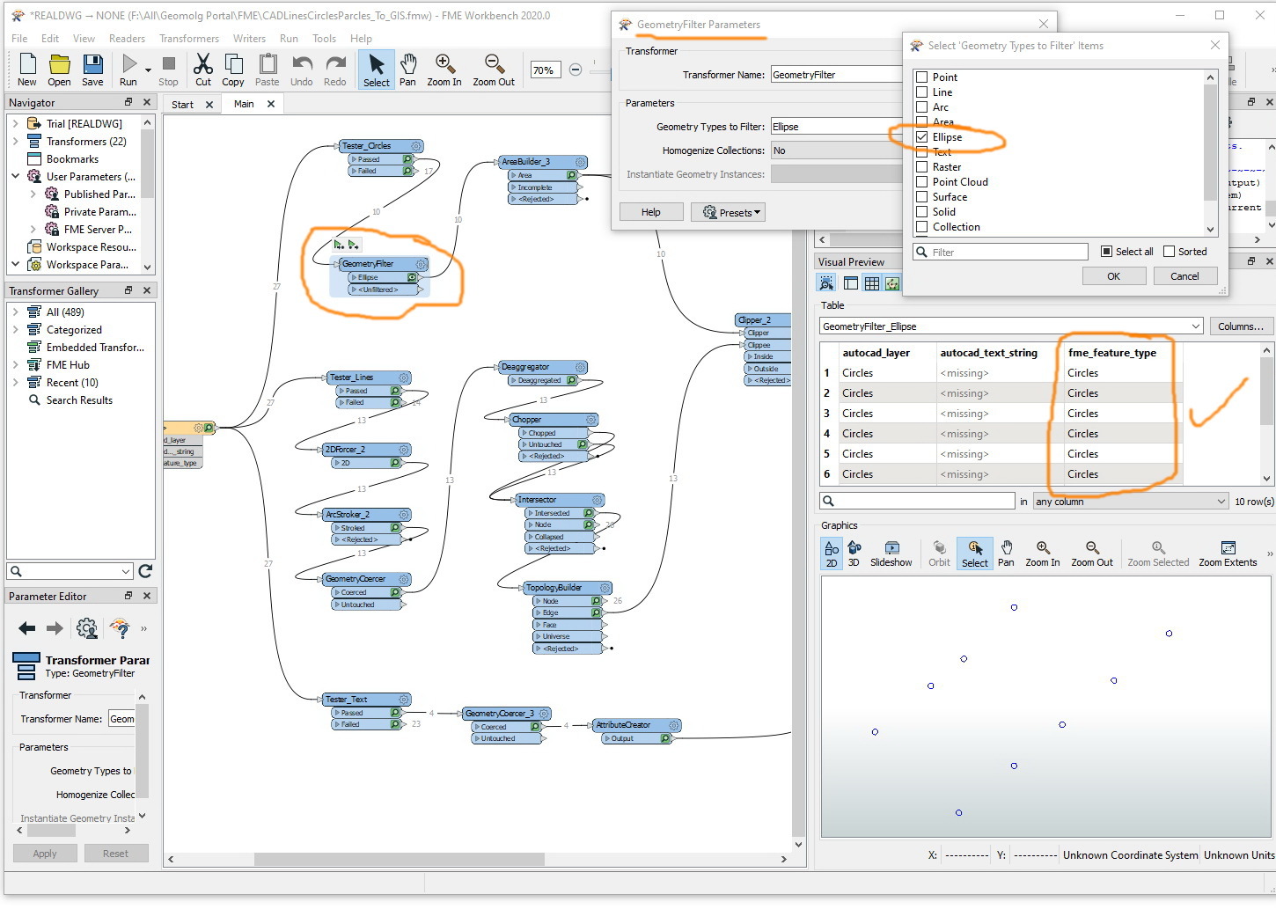Image resolution: width=1276 pixels, height=909 pixels.
Task: Click Zoom Out in the main toolbar
Action: pyautogui.click(x=494, y=70)
